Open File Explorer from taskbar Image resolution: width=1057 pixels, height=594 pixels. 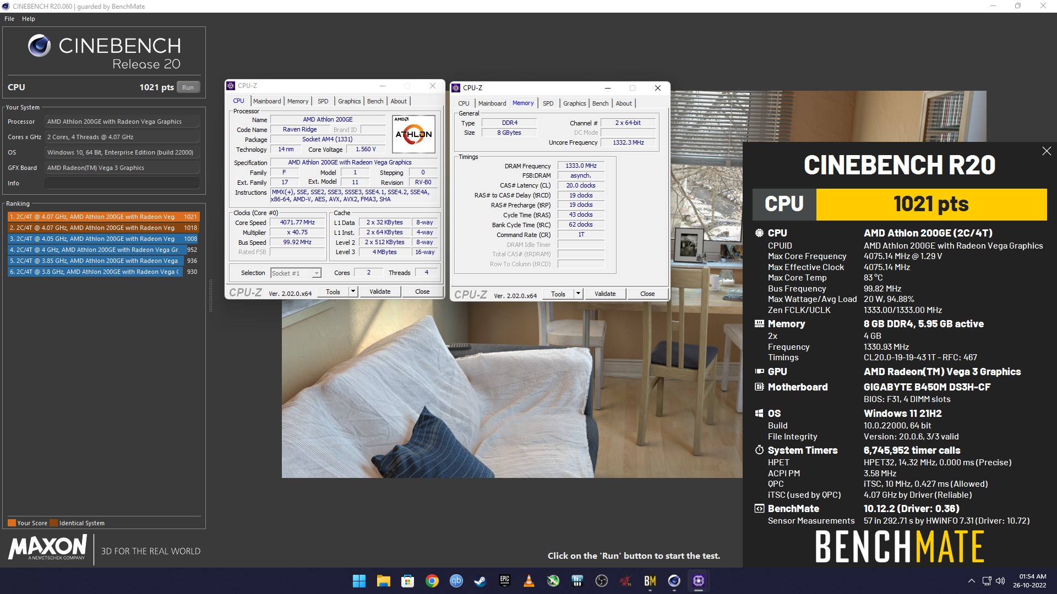pos(383,581)
